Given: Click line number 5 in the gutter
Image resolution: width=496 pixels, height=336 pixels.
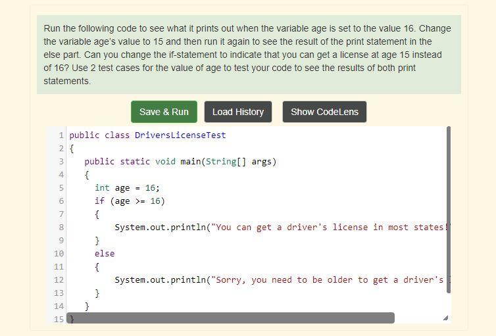Looking at the screenshot, I should (61, 188).
